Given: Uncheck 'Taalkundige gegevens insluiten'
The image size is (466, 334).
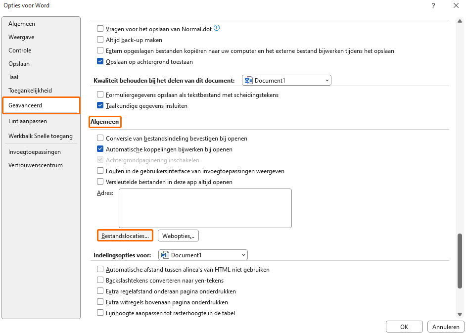Looking at the screenshot, I should (100, 105).
